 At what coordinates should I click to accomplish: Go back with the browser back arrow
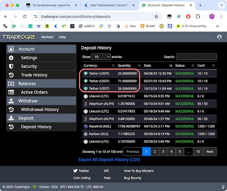(6, 16)
